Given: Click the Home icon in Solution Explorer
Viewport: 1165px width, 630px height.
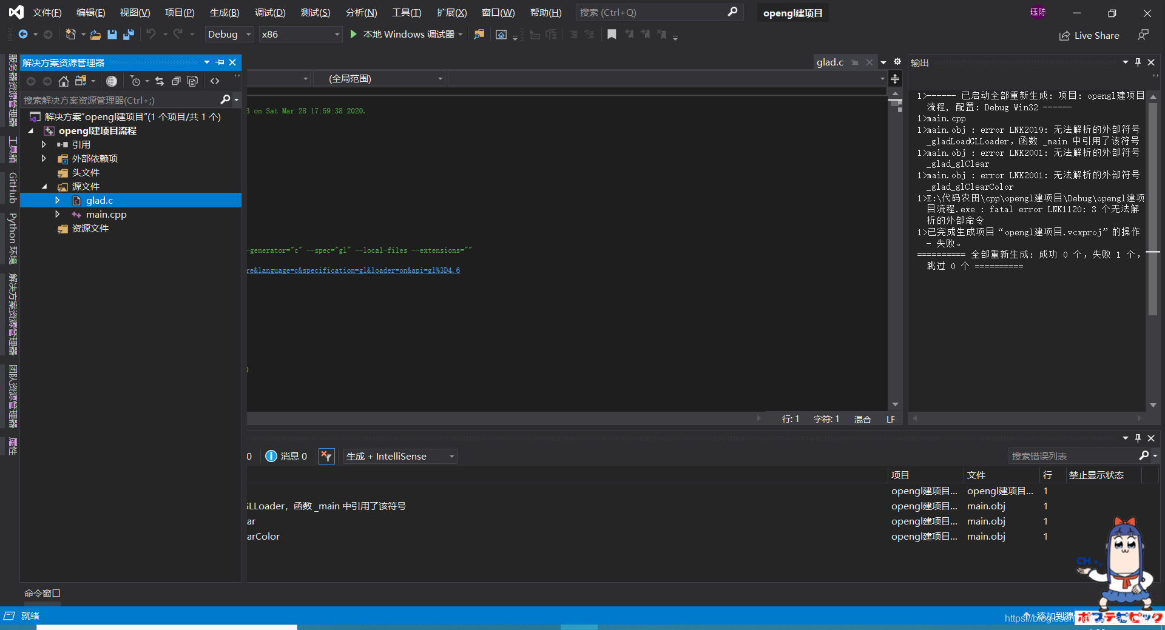Looking at the screenshot, I should tap(64, 81).
